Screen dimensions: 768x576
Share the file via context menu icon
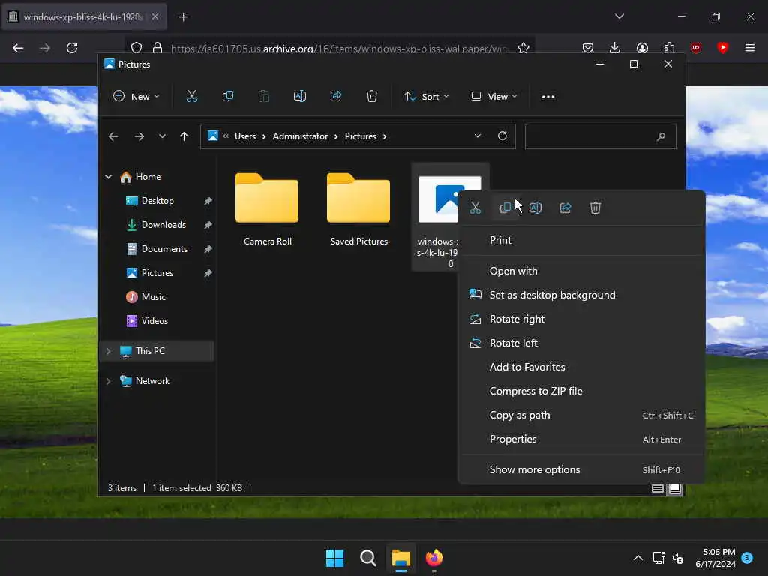pyautogui.click(x=565, y=208)
